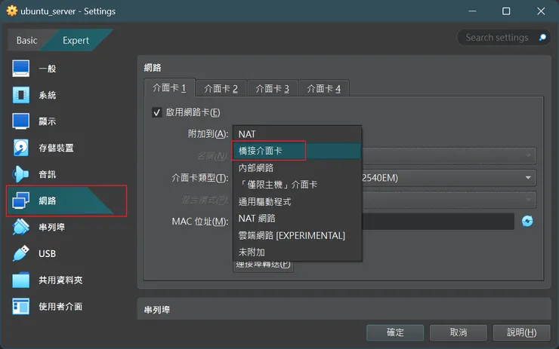Switch to 介面卡 4 tab
The width and height of the screenshot is (559, 349).
pos(324,89)
